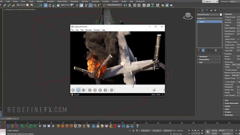
Task: Click the Set Key large plus button
Action: 208,132
